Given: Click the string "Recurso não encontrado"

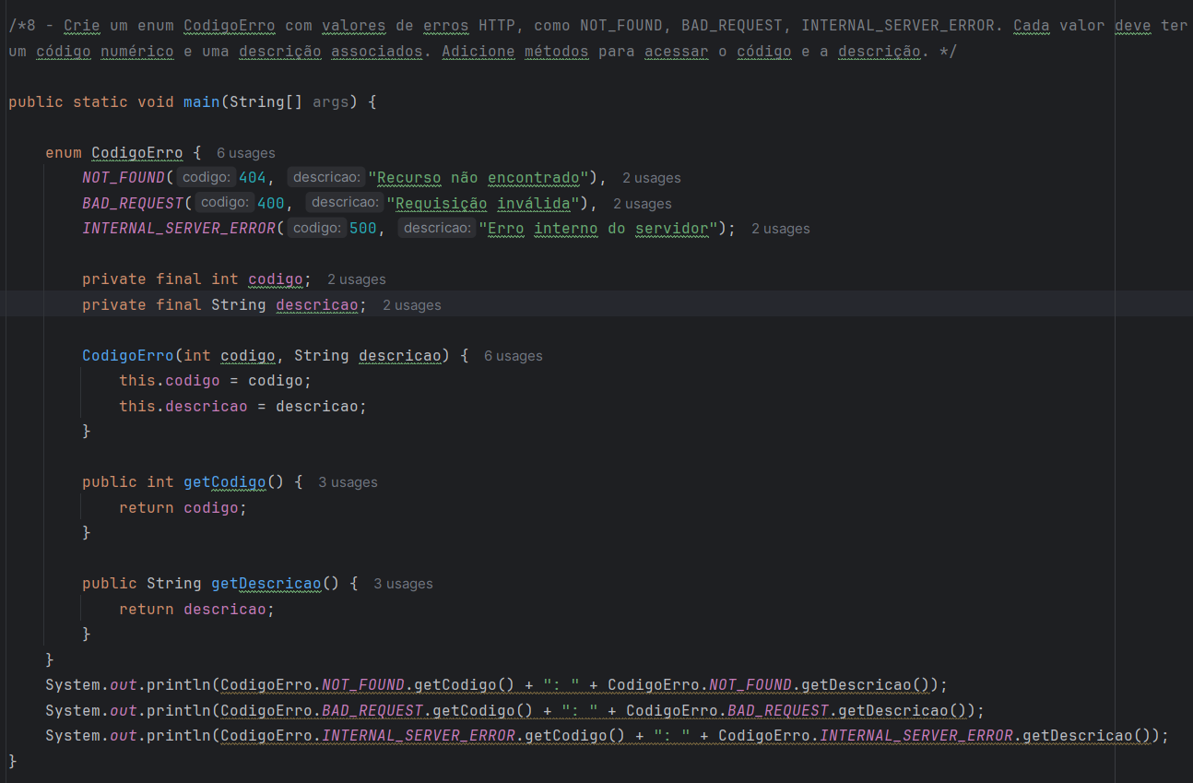Looking at the screenshot, I should [478, 178].
